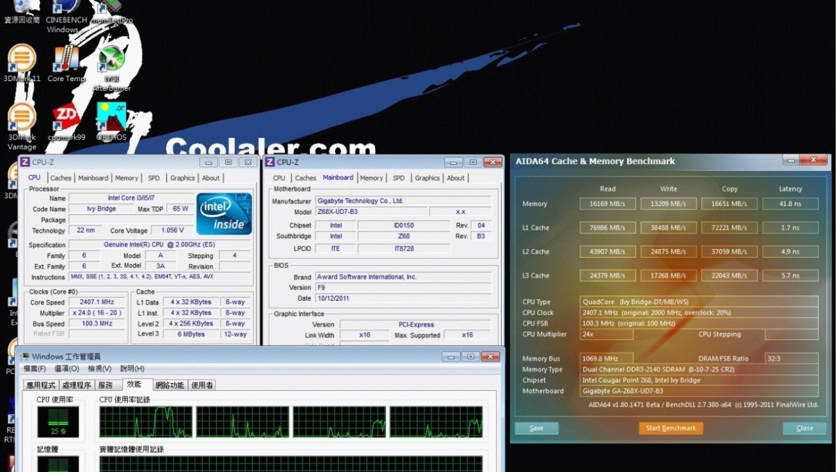Open the Core Temp thermometer shortcut
The height and width of the screenshot is (472, 836).
[66, 63]
